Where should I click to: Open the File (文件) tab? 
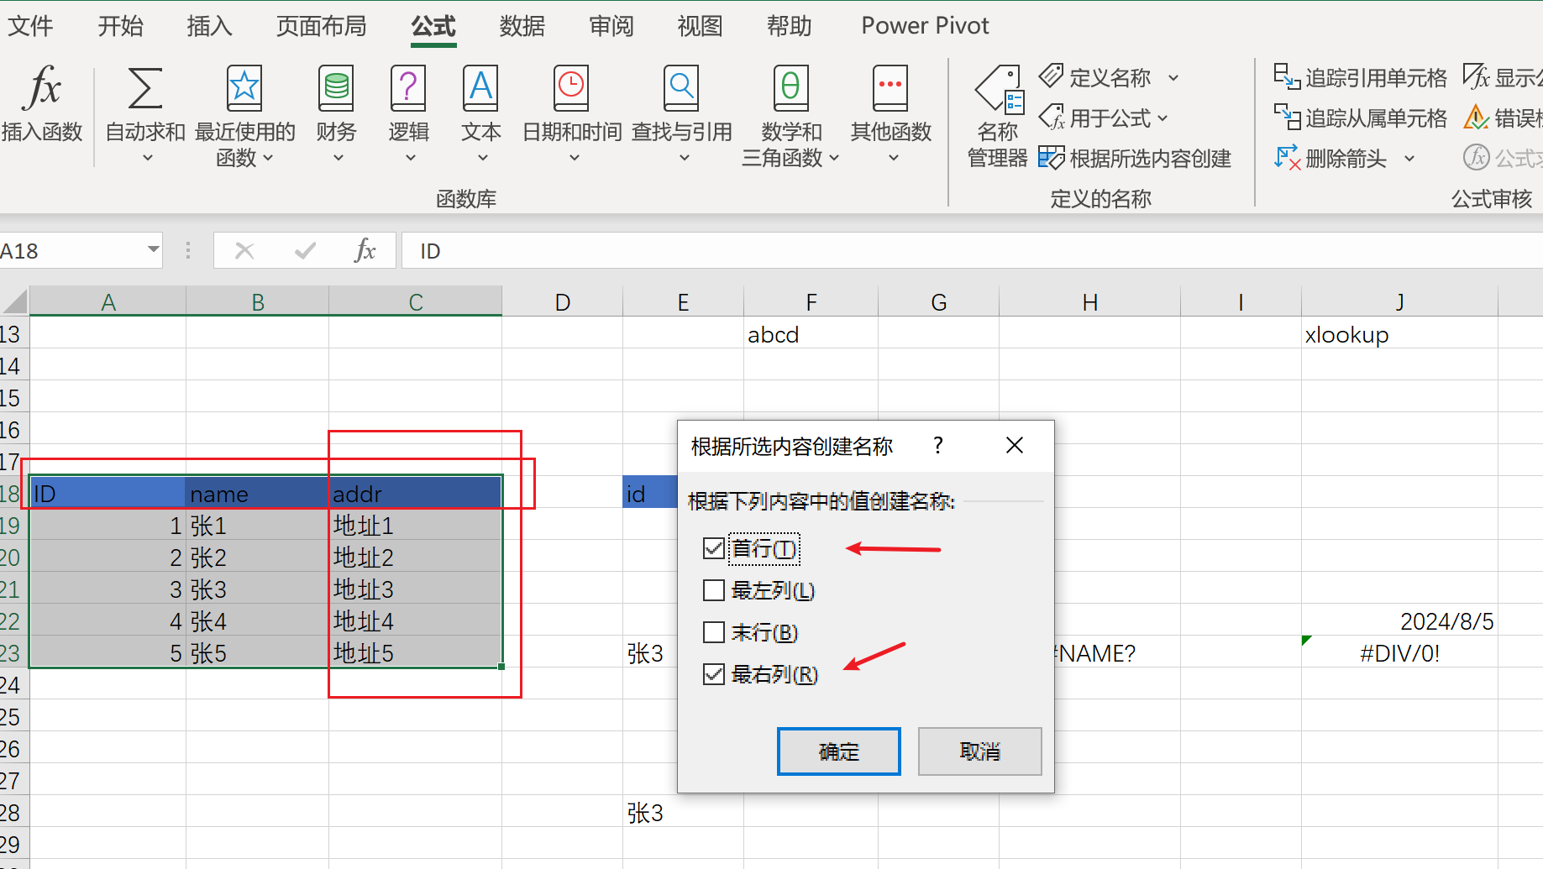(30, 26)
